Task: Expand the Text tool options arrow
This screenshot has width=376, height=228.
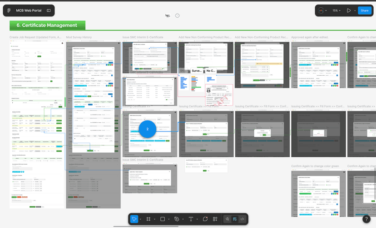Action: point(197,219)
